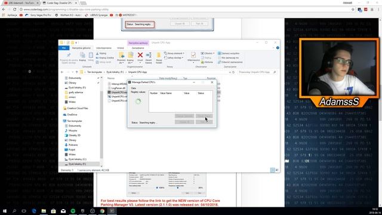Screen dimensions: 382x215
Task: Click Chrome back arrow
Action: [x=4, y=10]
